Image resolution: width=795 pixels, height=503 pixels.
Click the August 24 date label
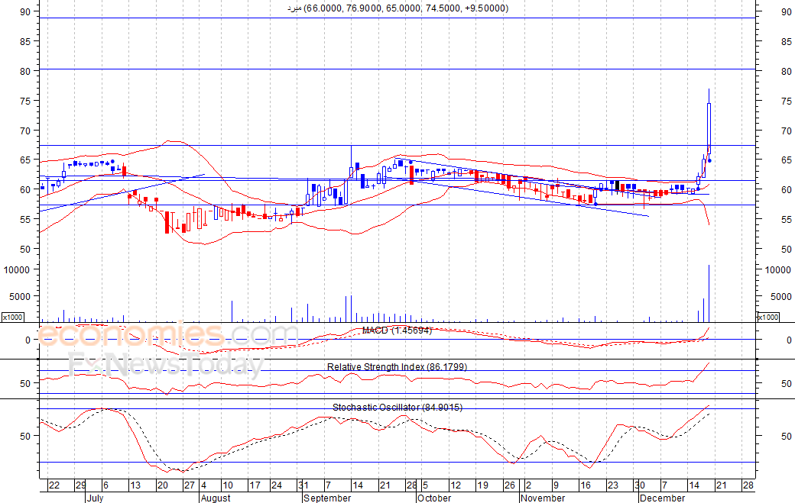click(276, 485)
